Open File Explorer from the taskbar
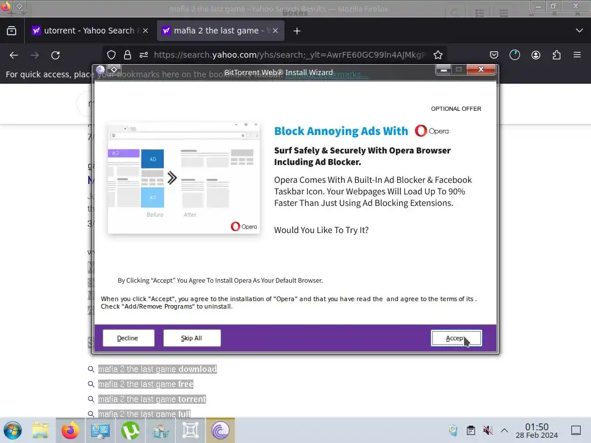This screenshot has height=443, width=591. point(40,430)
